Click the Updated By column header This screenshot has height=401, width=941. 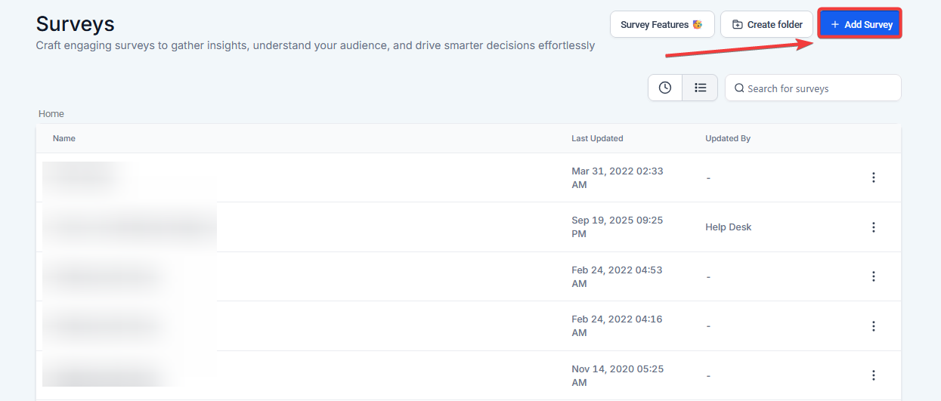pos(727,139)
